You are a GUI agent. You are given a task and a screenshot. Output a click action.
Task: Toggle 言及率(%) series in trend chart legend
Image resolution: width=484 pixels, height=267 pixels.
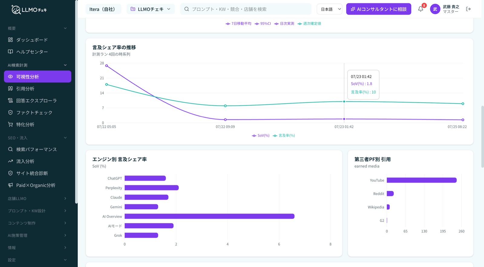[284, 136]
